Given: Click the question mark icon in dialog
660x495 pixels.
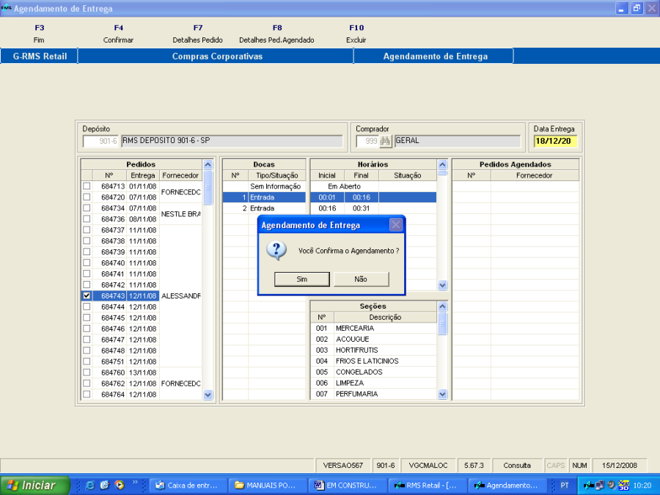Looking at the screenshot, I should point(276,250).
